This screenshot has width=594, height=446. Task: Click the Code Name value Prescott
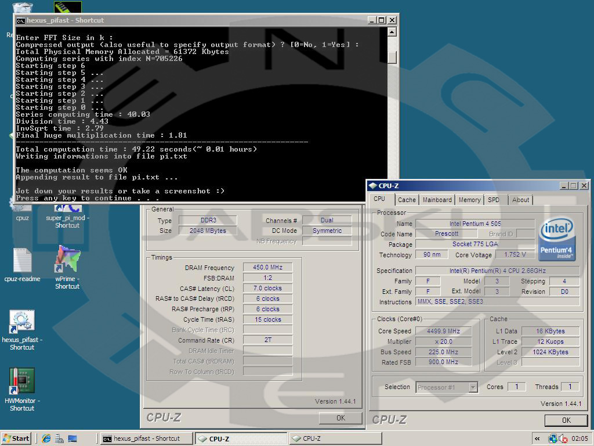[x=446, y=233]
